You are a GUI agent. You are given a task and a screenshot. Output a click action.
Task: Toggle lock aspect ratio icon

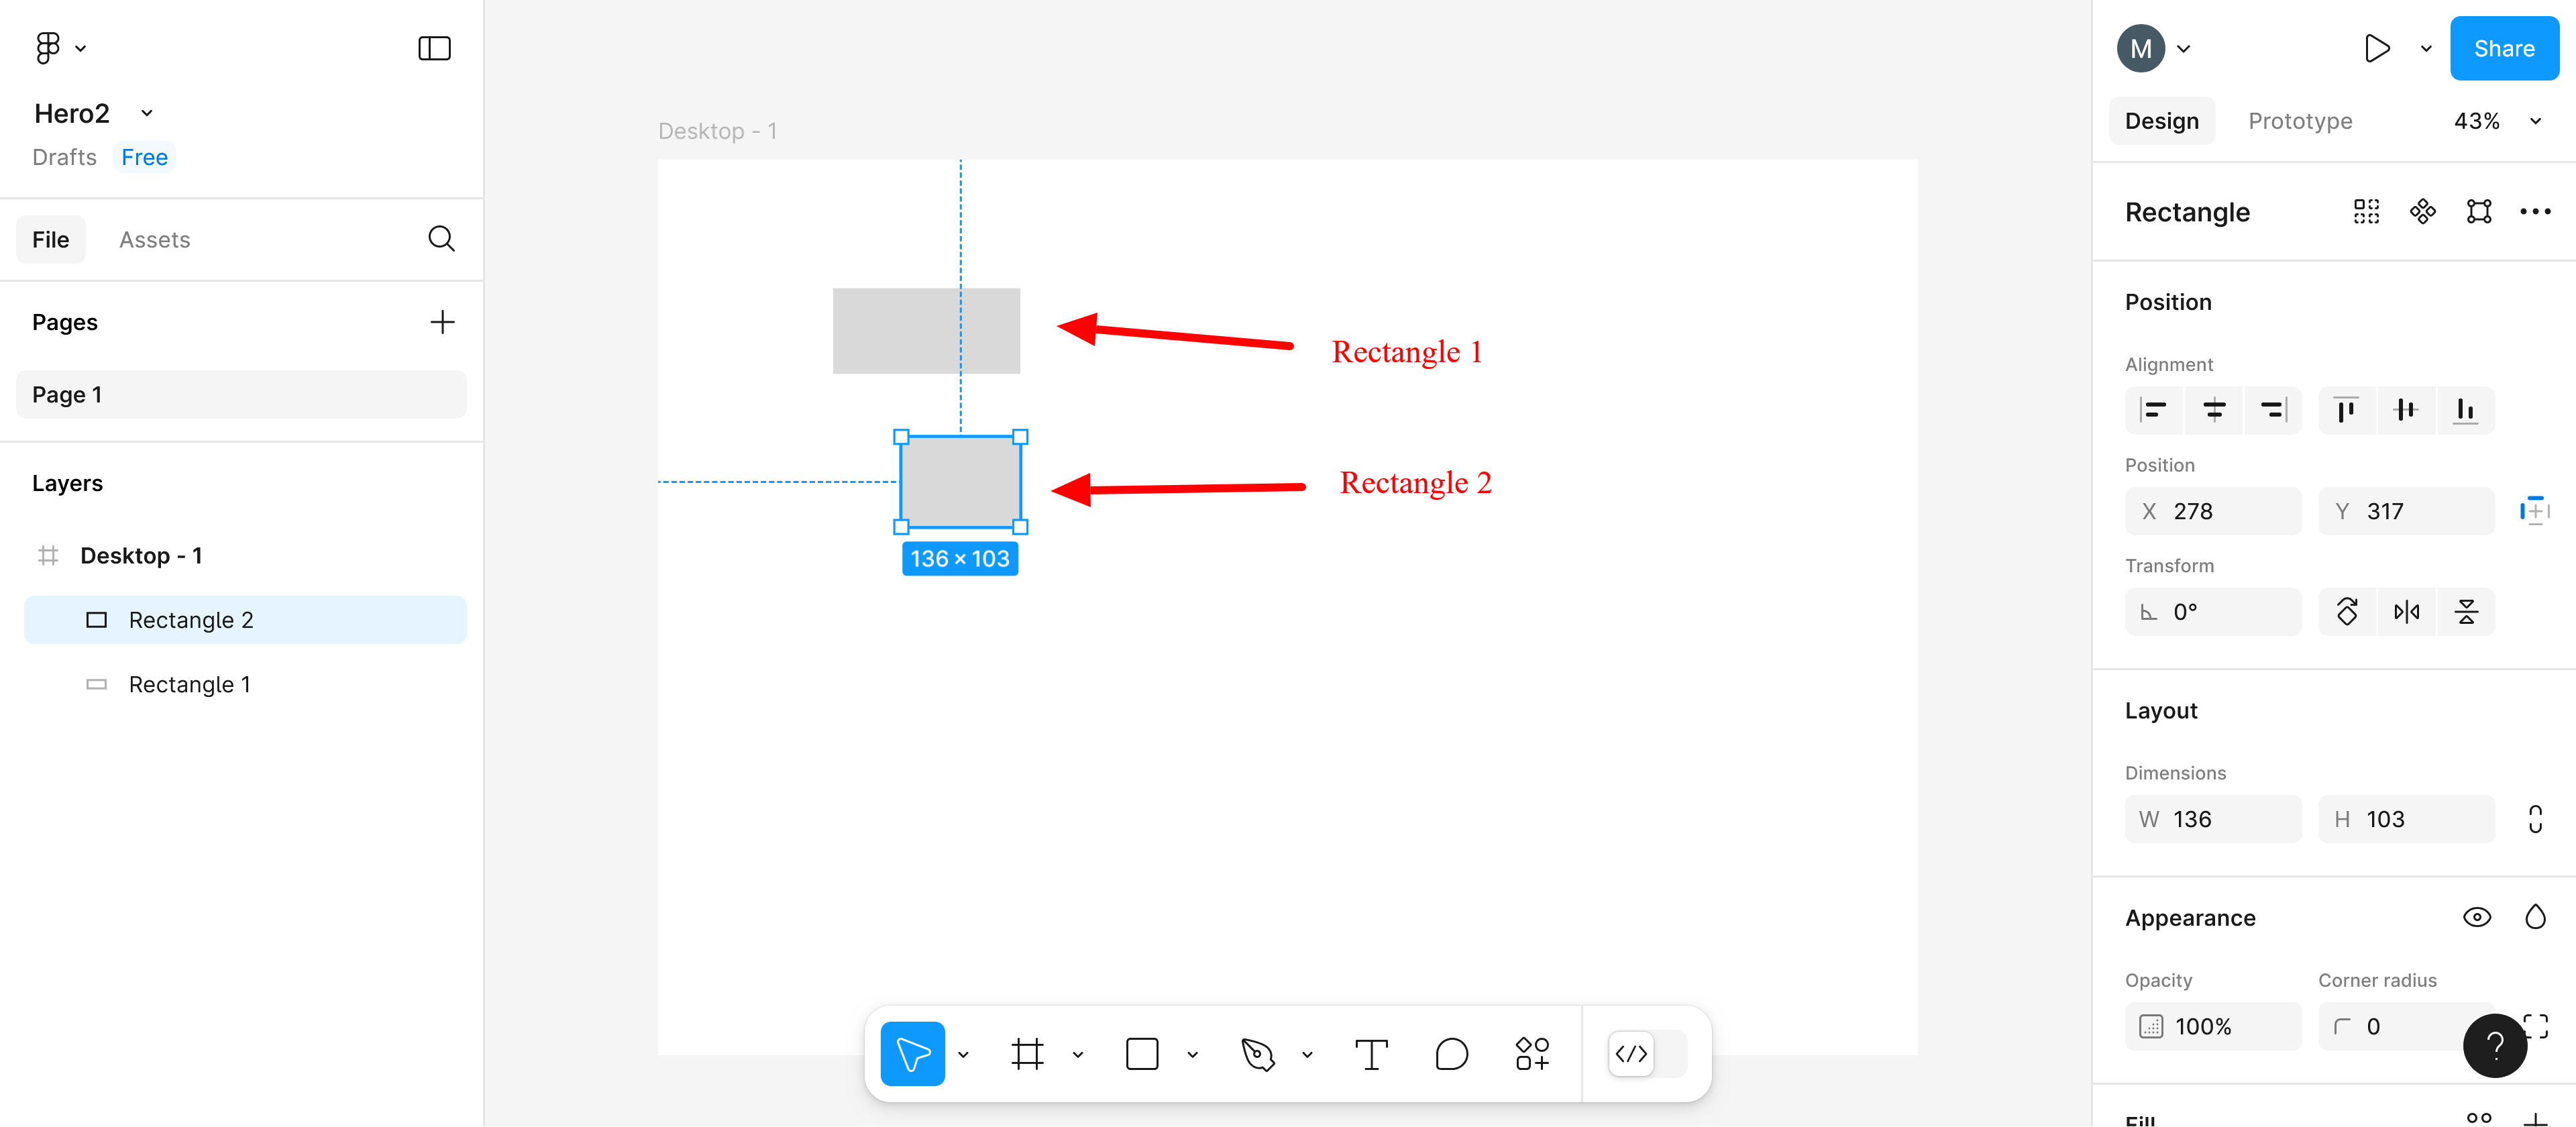(x=2534, y=819)
